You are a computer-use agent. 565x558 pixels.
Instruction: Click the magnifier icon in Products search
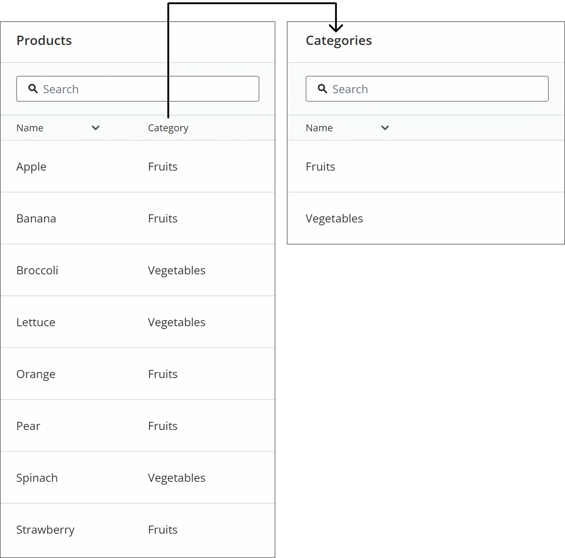click(x=33, y=89)
